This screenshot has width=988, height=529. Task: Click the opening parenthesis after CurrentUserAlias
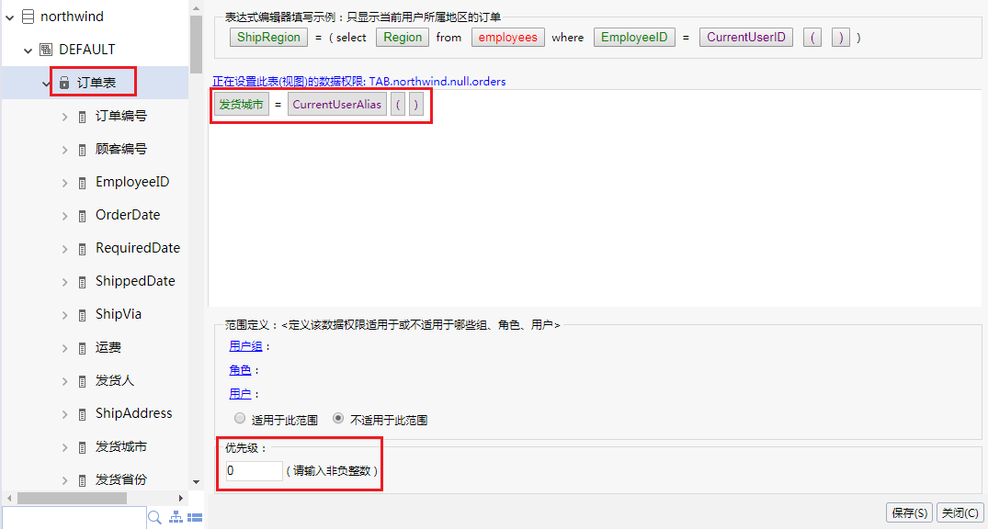398,105
